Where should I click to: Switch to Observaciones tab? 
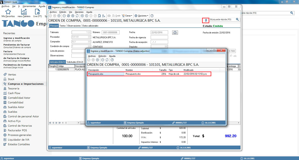click(x=74, y=26)
